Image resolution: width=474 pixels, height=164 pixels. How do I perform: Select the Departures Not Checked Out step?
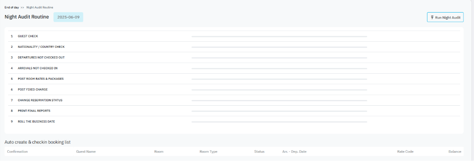tap(41, 58)
